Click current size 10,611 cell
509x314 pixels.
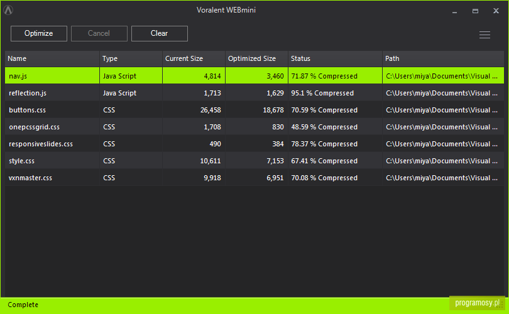pos(194,161)
